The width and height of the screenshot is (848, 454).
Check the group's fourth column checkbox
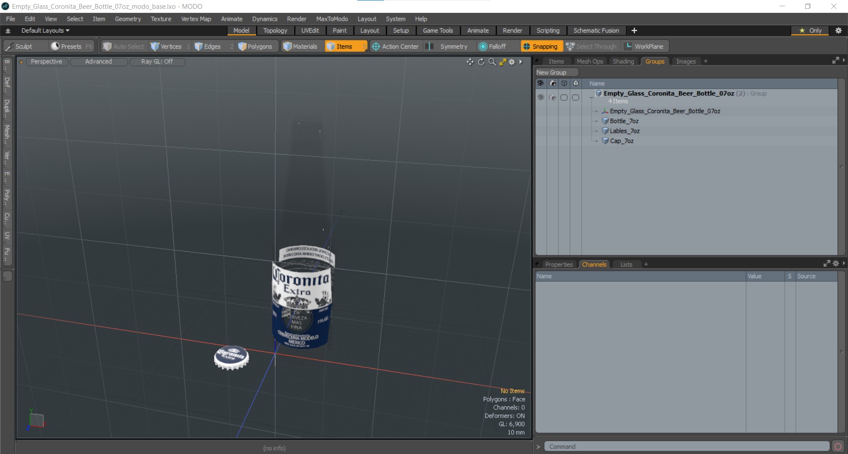pos(575,97)
